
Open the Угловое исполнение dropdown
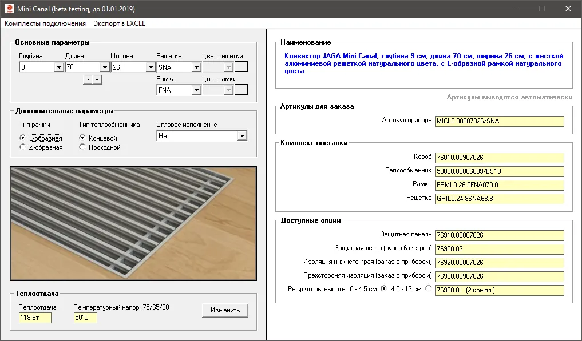tap(242, 136)
